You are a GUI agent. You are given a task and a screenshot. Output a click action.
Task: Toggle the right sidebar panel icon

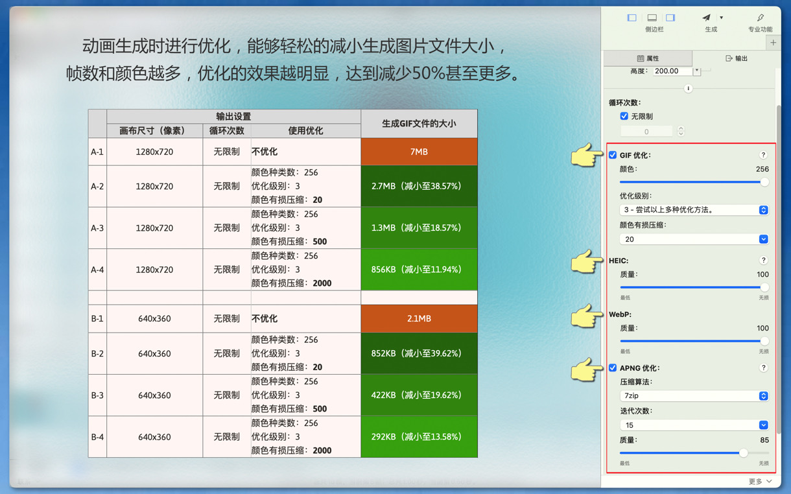pos(670,18)
